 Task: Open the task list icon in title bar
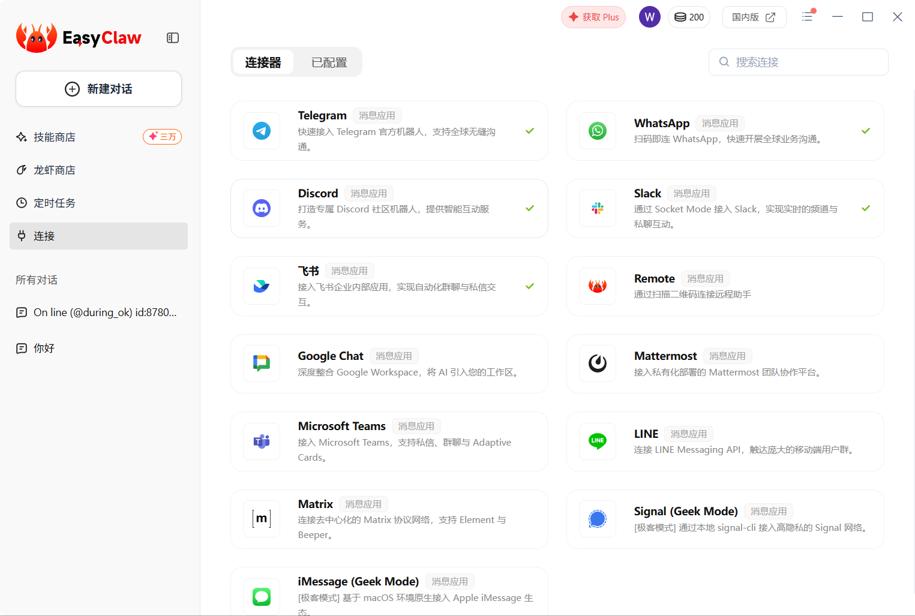click(807, 17)
